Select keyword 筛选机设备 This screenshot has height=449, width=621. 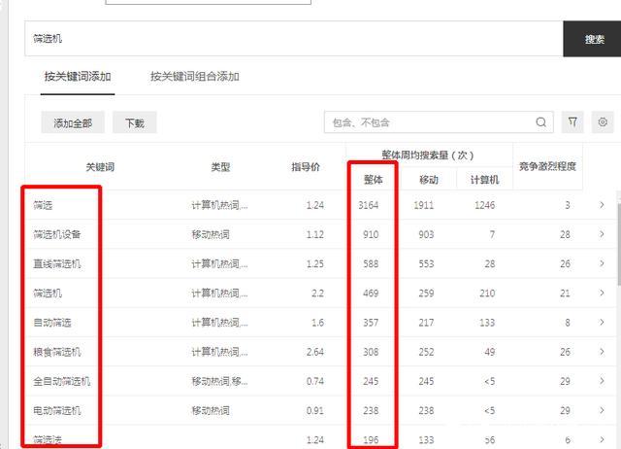(x=57, y=234)
